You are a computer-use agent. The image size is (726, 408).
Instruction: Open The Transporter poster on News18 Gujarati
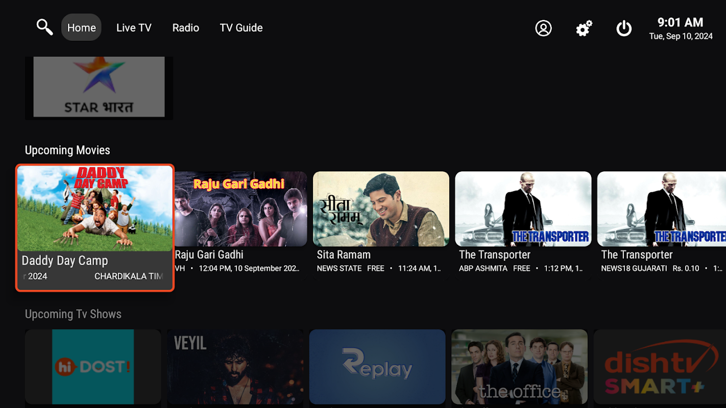662,209
